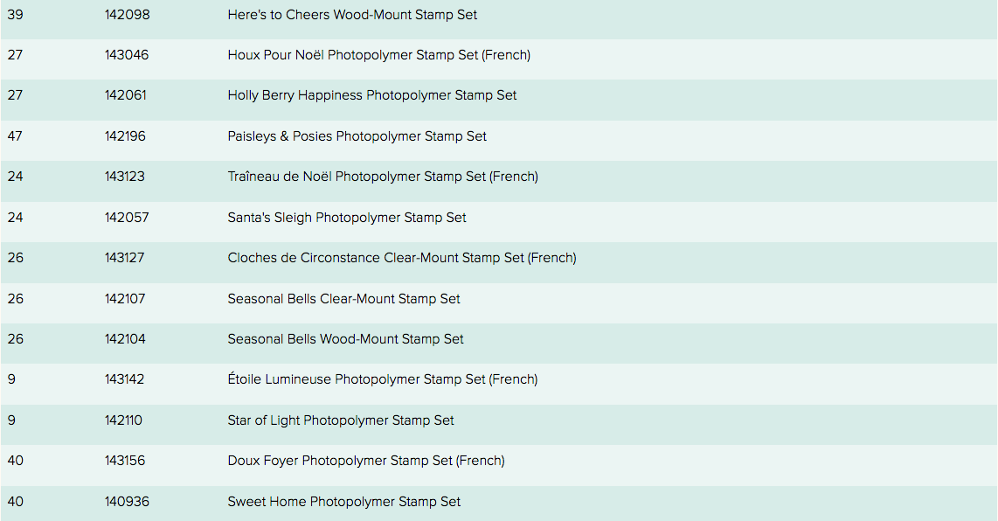Click item number 143123
The image size is (998, 521).
pyautogui.click(x=125, y=177)
